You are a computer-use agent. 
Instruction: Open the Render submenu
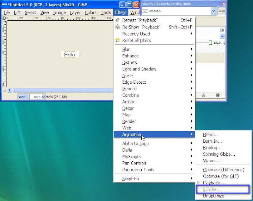[x=154, y=121]
